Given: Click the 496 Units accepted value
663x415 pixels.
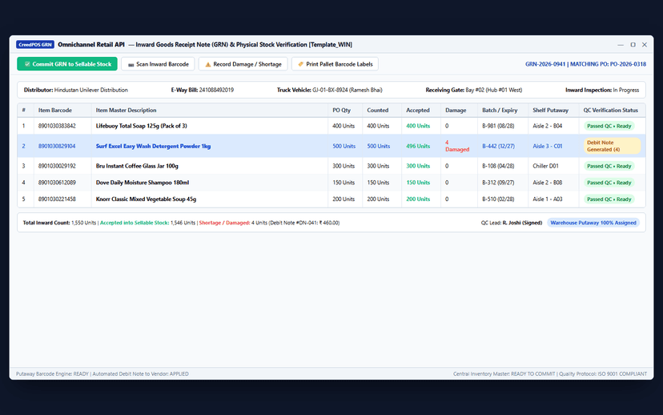Looking at the screenshot, I should [418, 146].
